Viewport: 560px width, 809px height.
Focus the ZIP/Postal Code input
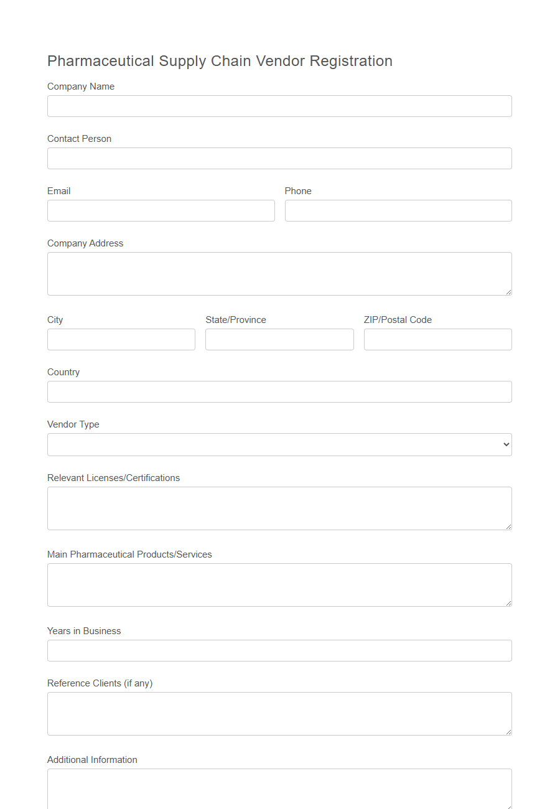click(x=437, y=339)
